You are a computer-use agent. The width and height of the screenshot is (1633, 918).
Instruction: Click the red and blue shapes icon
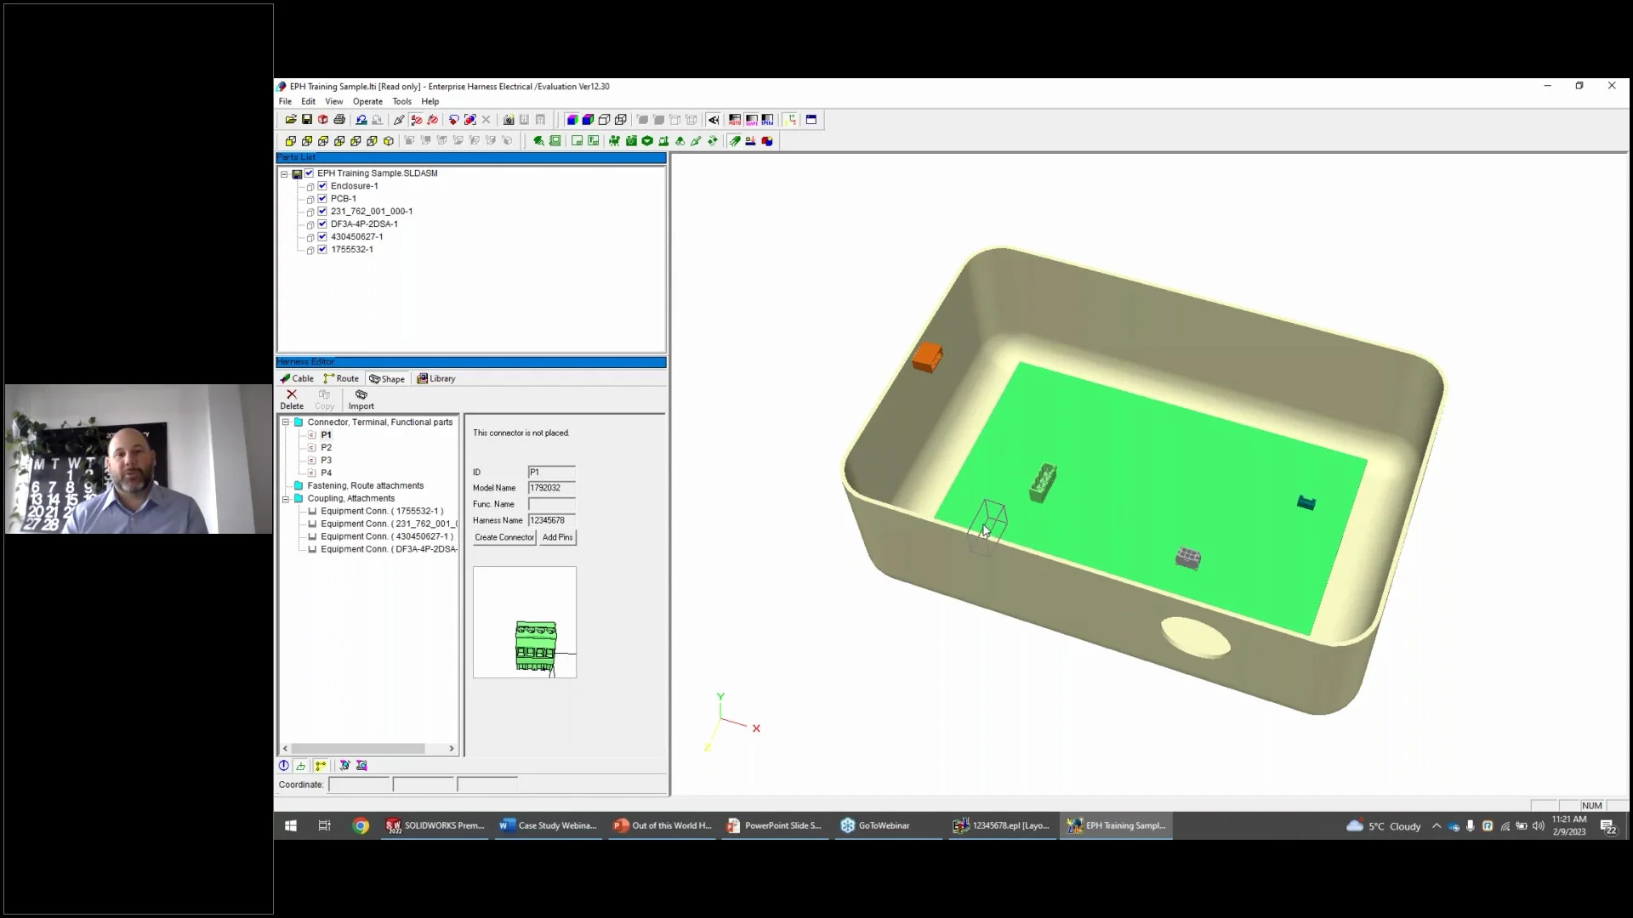(x=767, y=141)
